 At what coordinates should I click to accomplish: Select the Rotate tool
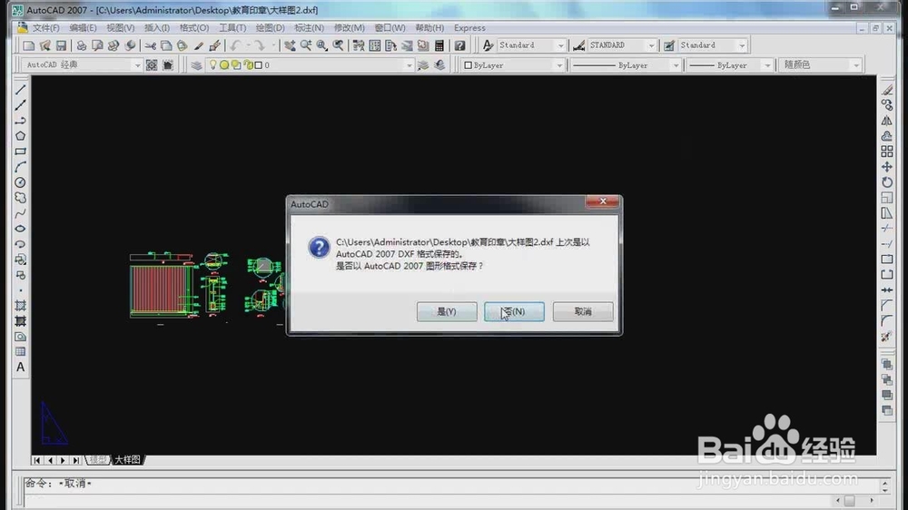(x=887, y=182)
